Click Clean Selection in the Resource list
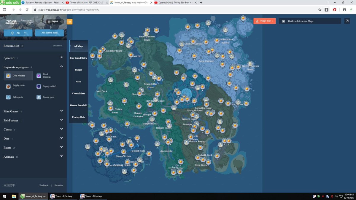The height and width of the screenshot is (200, 356). [58, 46]
